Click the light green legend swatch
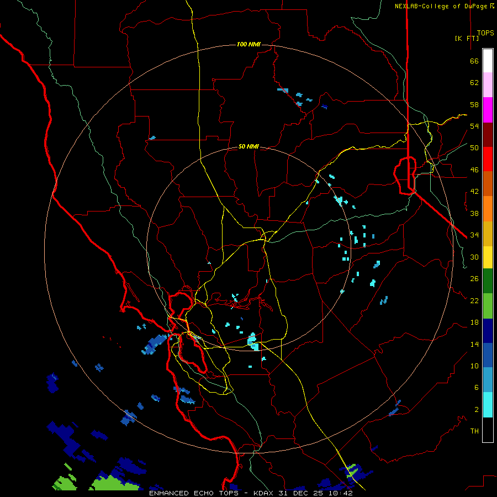Image resolution: width=497 pixels, height=497 pixels. coord(488,306)
